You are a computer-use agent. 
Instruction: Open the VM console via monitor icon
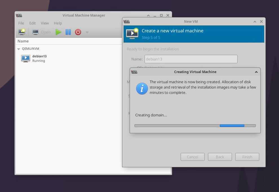click(x=36, y=32)
